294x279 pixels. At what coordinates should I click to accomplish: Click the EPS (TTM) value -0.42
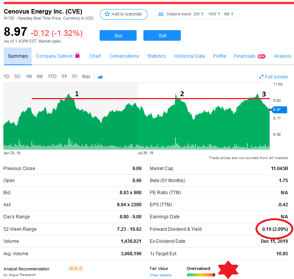point(283,205)
